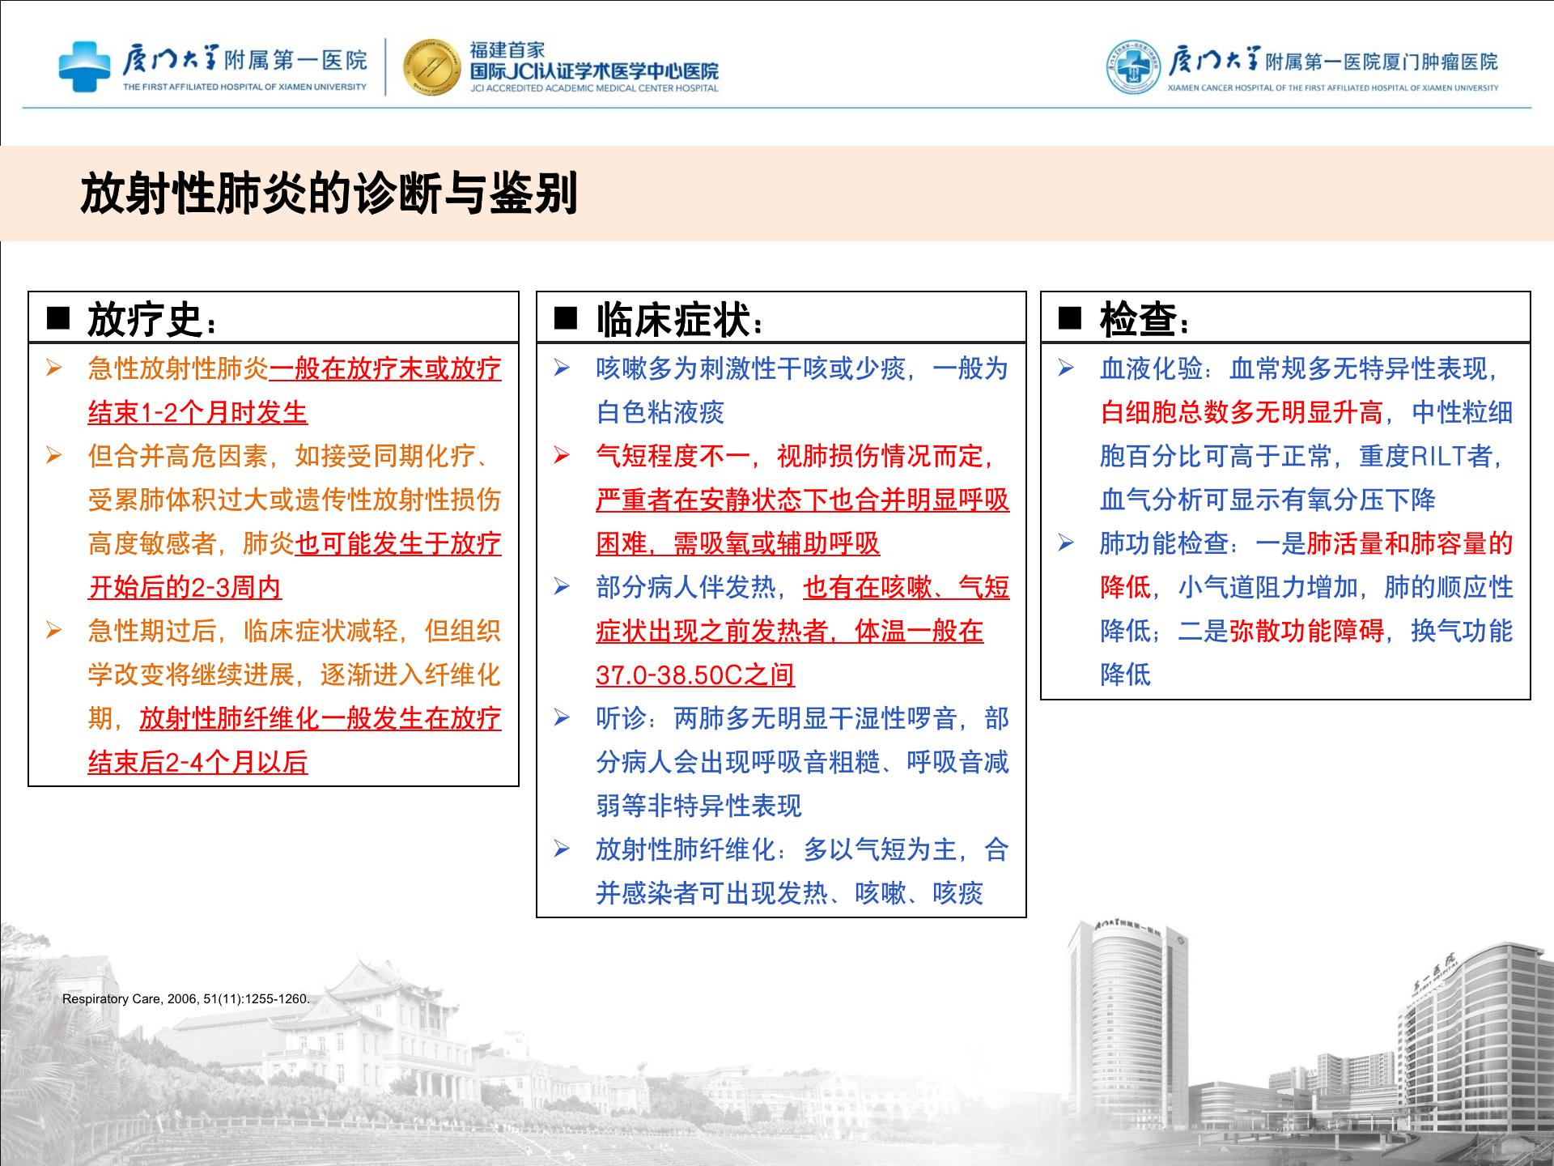Image resolution: width=1554 pixels, height=1166 pixels.
Task: Click the arrow bullet before 急性期过后
Action: 54,631
